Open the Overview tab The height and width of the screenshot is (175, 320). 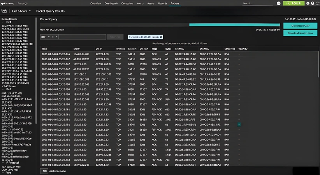(95, 3)
